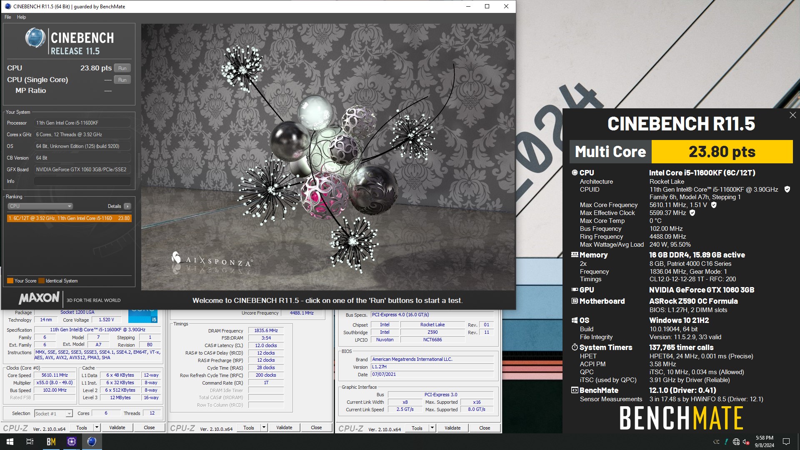Run the CPU multi-core benchmark

click(122, 68)
